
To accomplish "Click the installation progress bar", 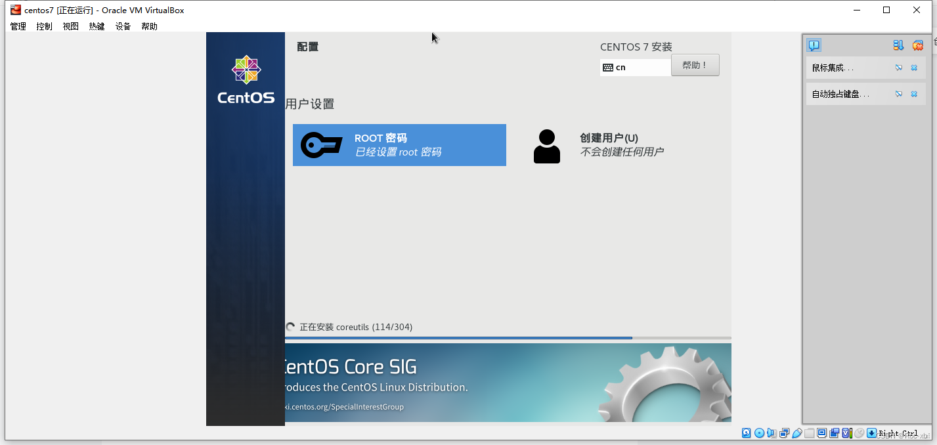I will click(x=508, y=338).
